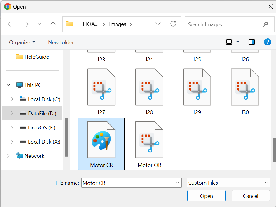
Task: Collapse the This PC tree node
Action: (x=8, y=85)
